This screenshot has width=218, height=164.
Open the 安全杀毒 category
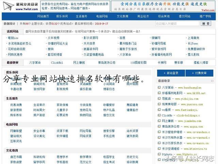click(x=39, y=131)
